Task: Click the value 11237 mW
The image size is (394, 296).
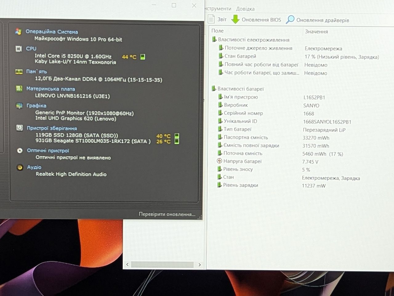Action: click(x=314, y=186)
